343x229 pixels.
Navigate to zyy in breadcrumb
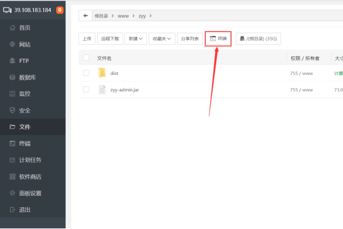142,16
